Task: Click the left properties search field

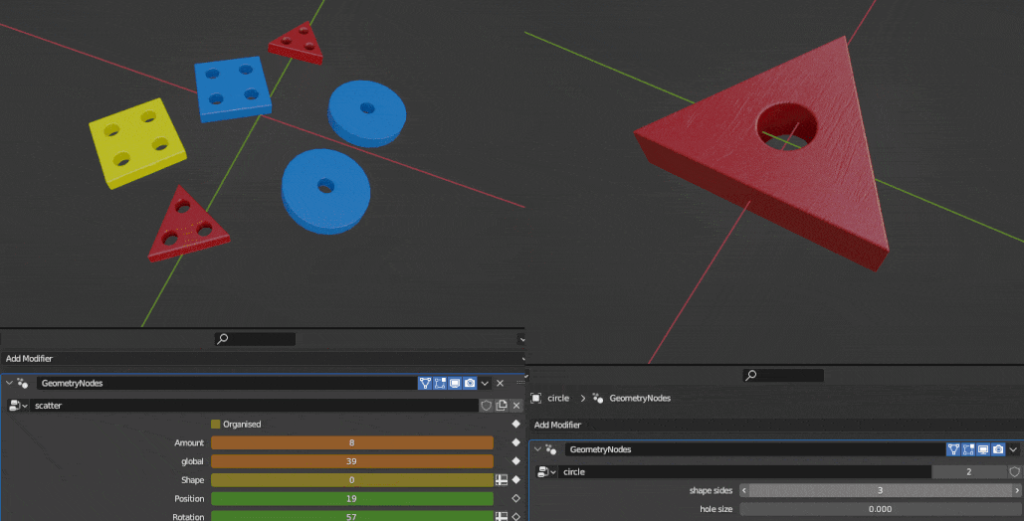Action: 256,339
